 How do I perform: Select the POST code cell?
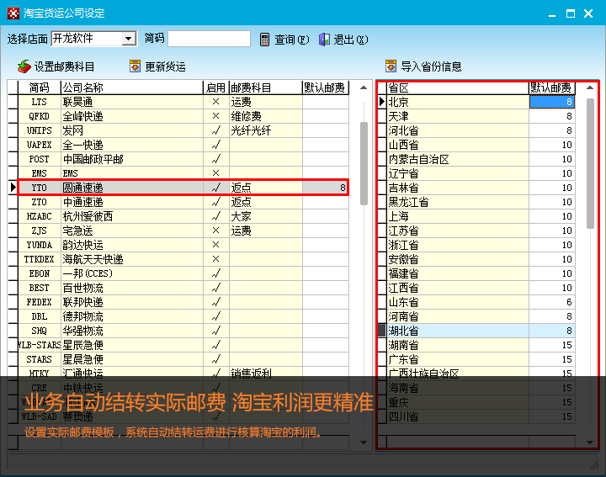tap(40, 159)
